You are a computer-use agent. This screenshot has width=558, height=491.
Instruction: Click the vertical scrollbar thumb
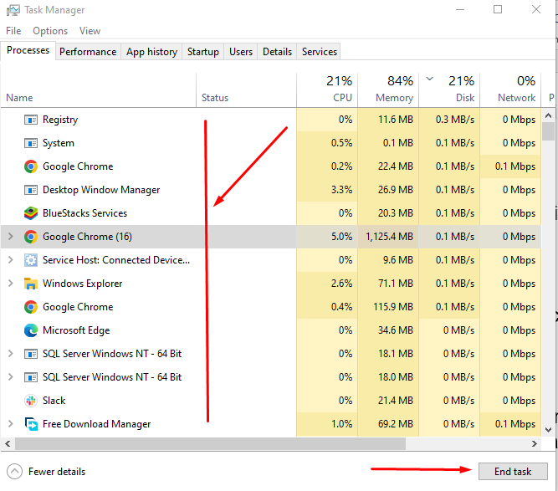click(549, 131)
